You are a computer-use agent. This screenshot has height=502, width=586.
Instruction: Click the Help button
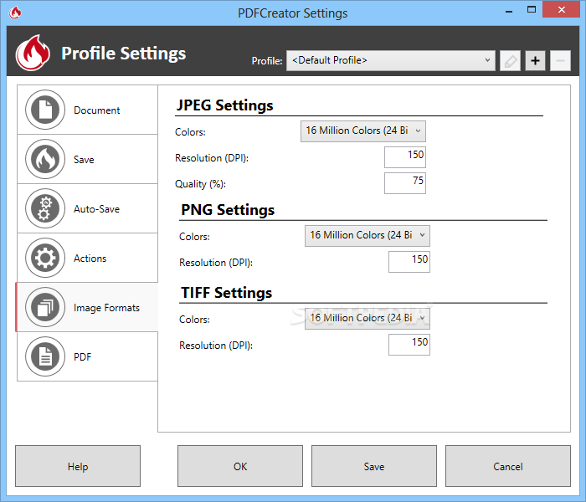[78, 466]
